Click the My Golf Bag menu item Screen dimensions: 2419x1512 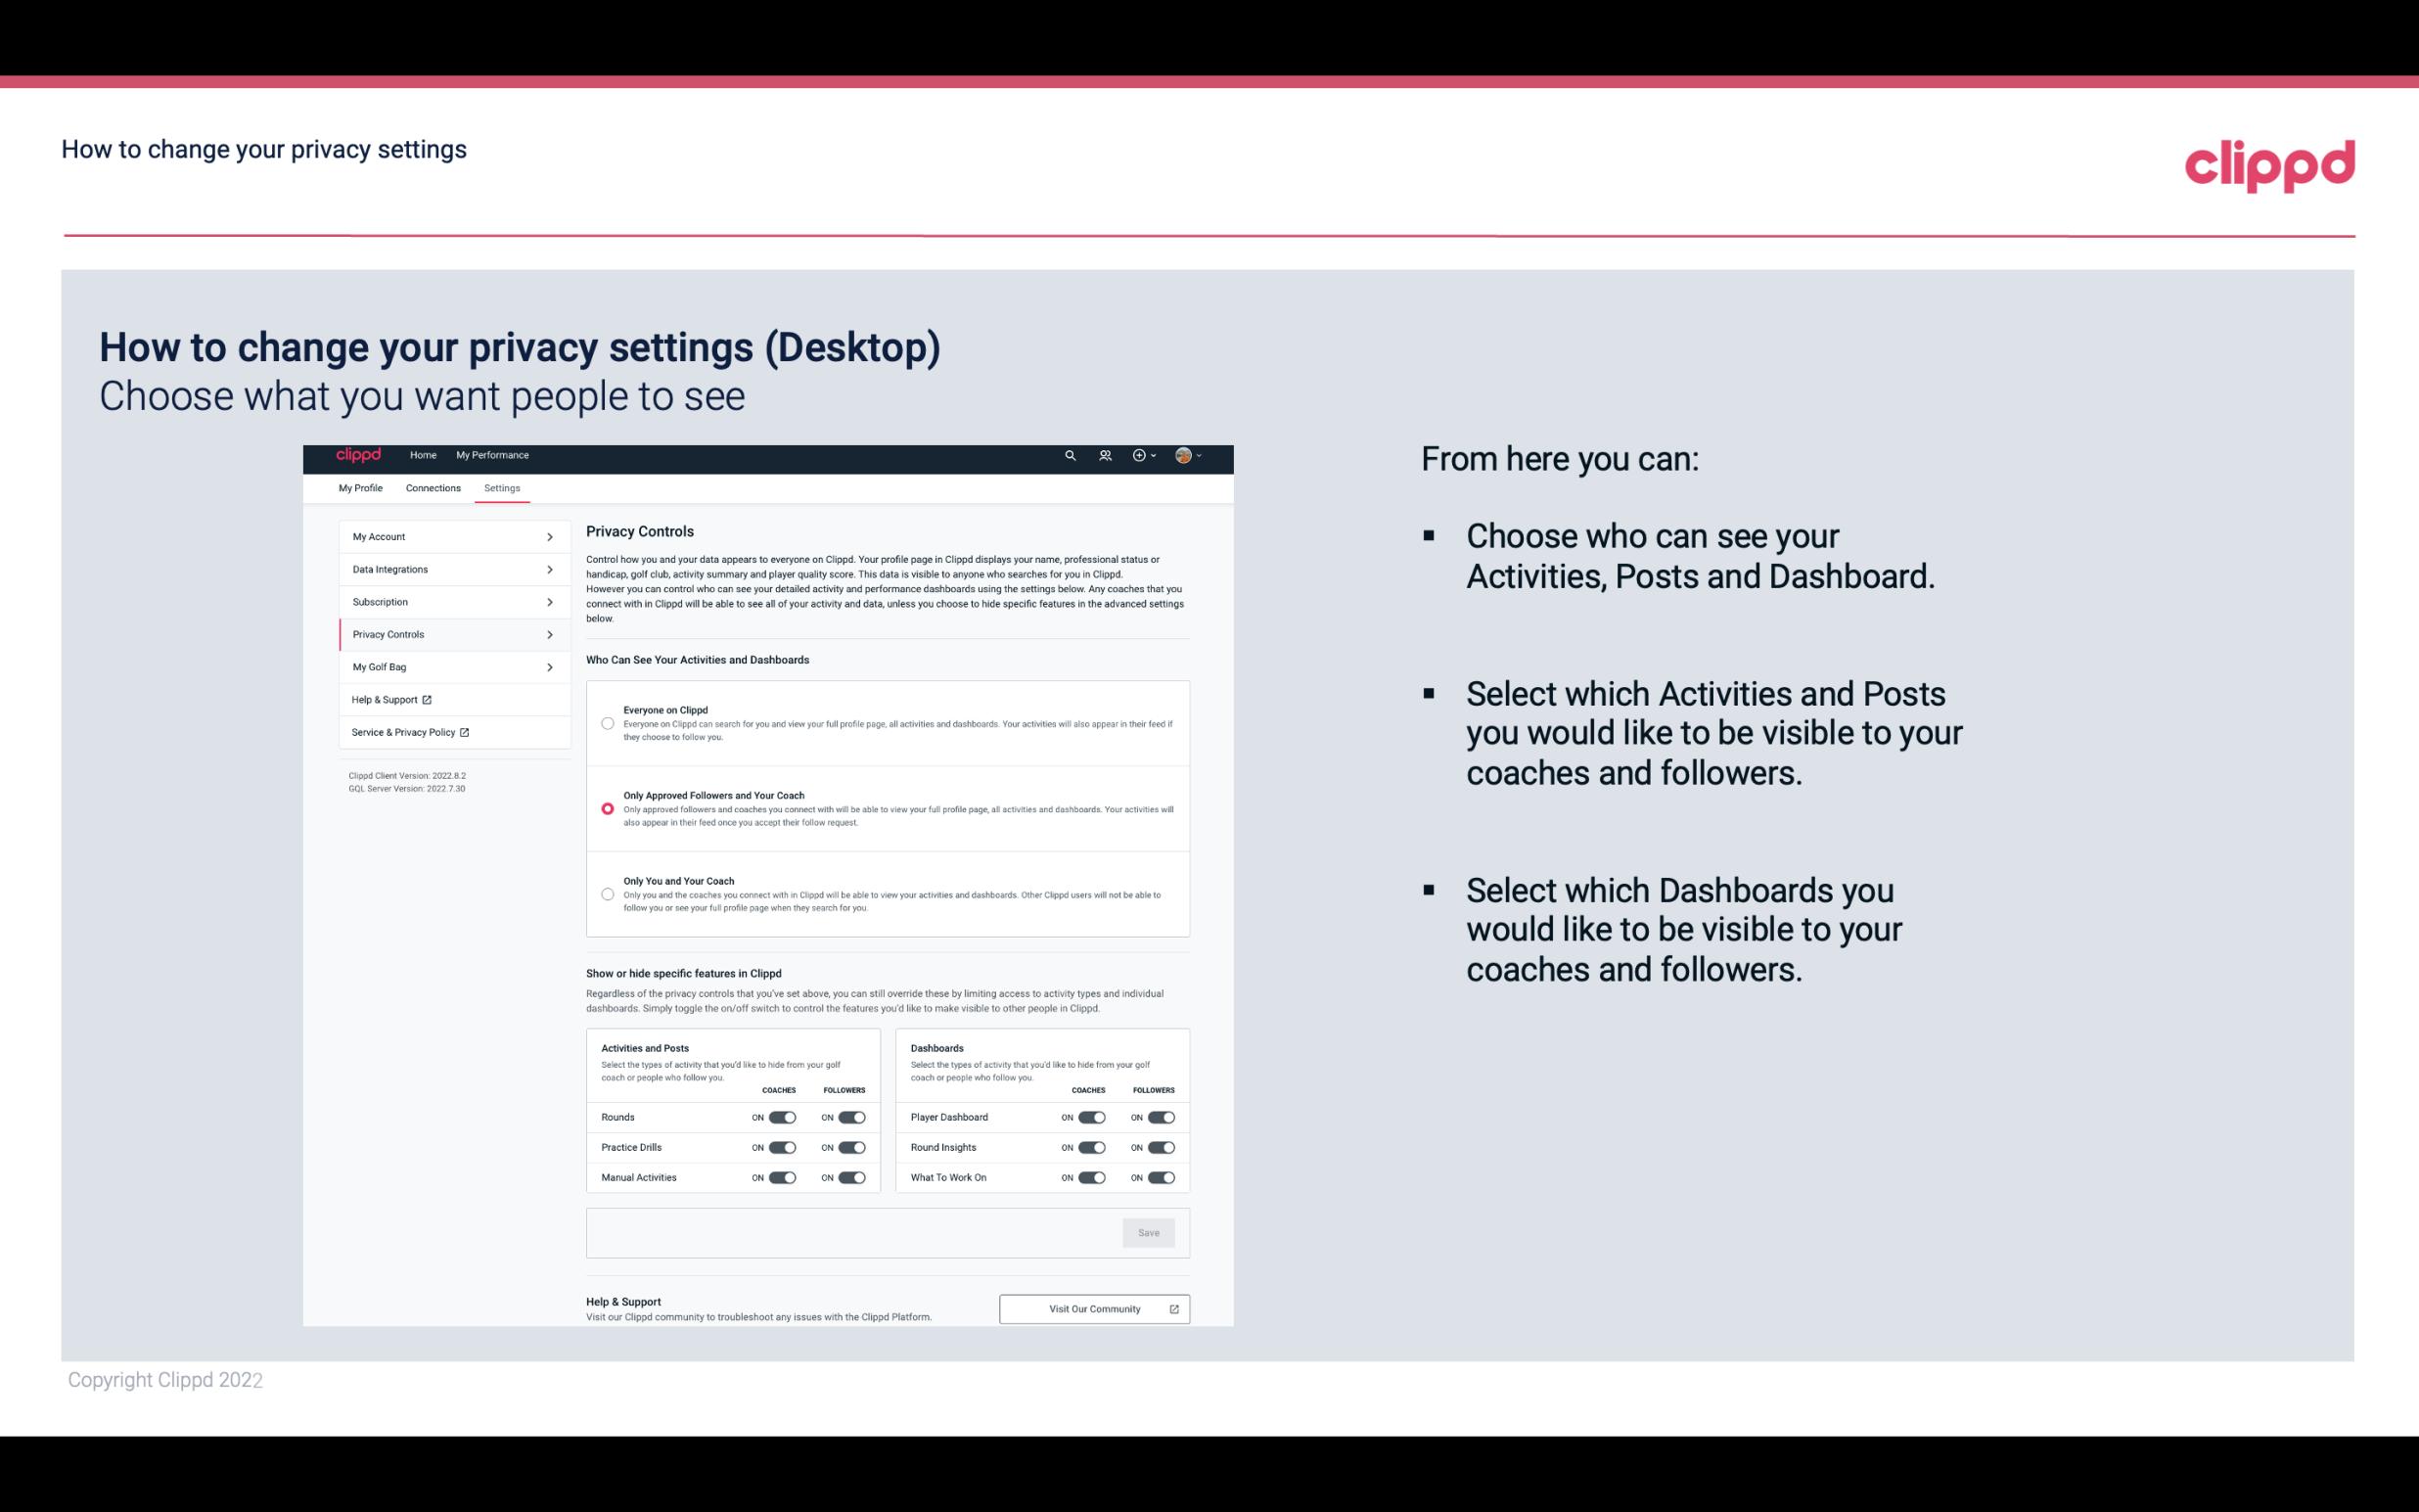(444, 667)
